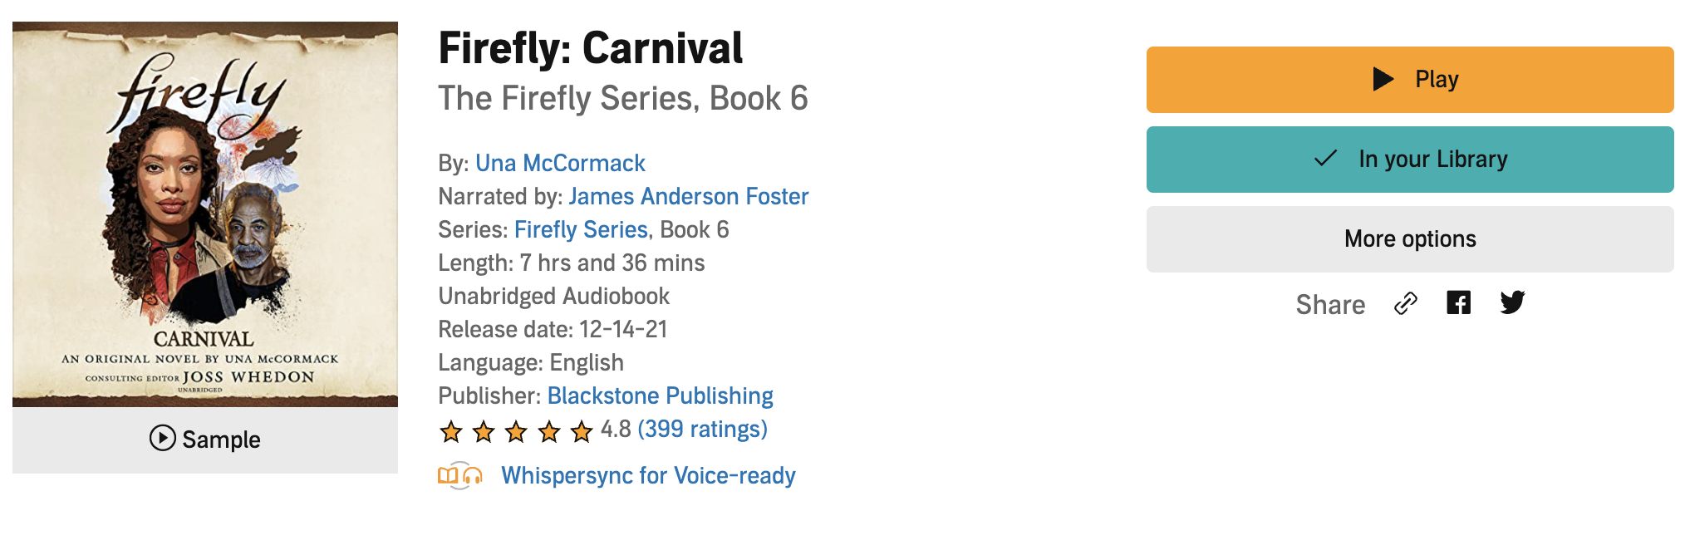
Task: Click the five-star rating icons
Action: point(515,431)
